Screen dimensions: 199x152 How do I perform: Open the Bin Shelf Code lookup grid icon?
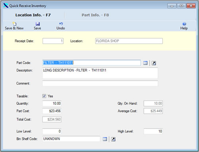pyautogui.click(x=105, y=139)
